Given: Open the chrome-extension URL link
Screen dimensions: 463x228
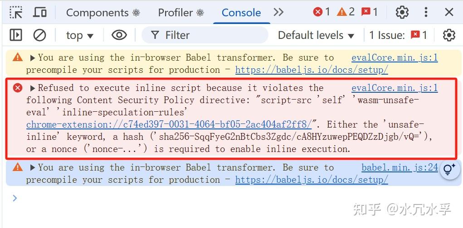Looking at the screenshot, I should pos(169,124).
